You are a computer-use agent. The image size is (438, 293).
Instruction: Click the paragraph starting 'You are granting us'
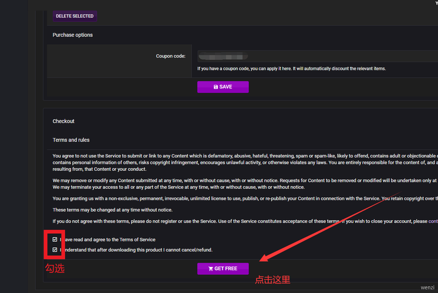coord(245,198)
